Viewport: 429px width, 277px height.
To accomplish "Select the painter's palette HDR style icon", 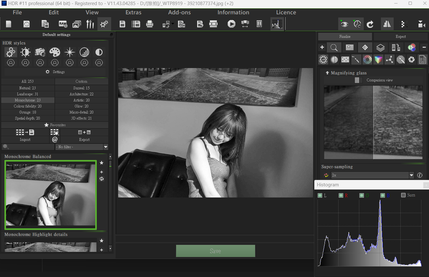I will tap(54, 52).
